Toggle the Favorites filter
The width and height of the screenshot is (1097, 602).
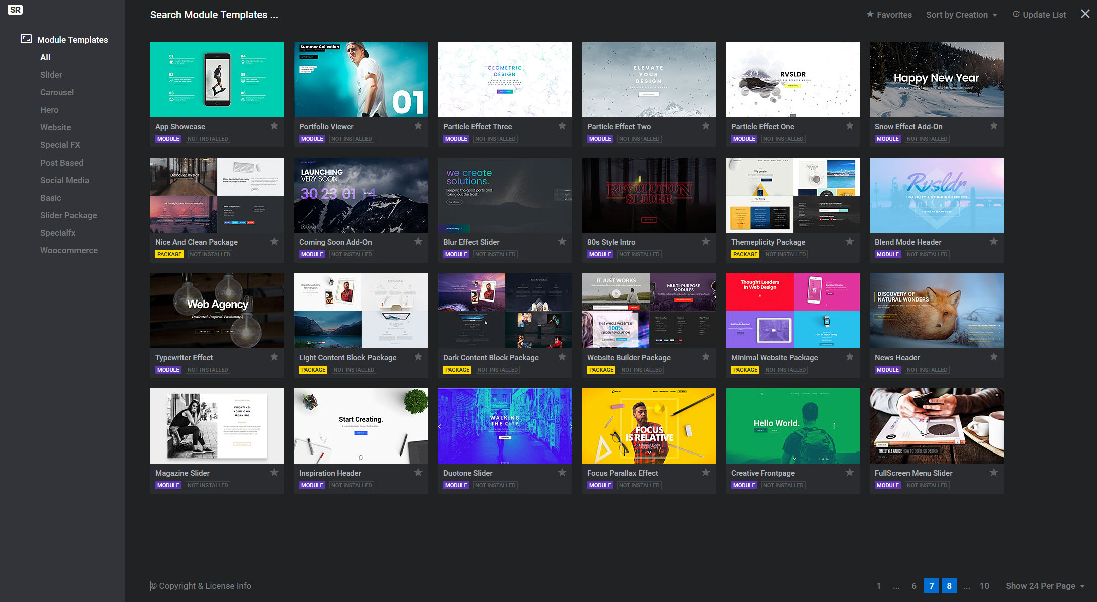(889, 15)
